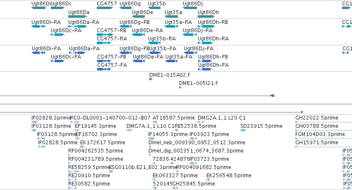Select EST EK256548.5prime
This screenshot has height=190, width=352.
pyautogui.click(x=229, y=176)
